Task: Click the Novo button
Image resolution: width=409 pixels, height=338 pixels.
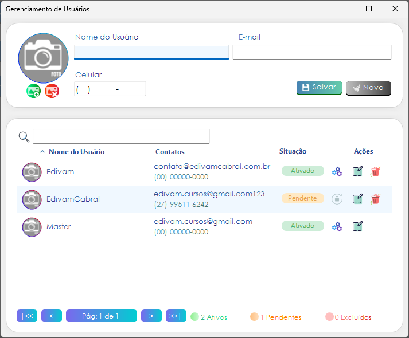Action: (368, 88)
